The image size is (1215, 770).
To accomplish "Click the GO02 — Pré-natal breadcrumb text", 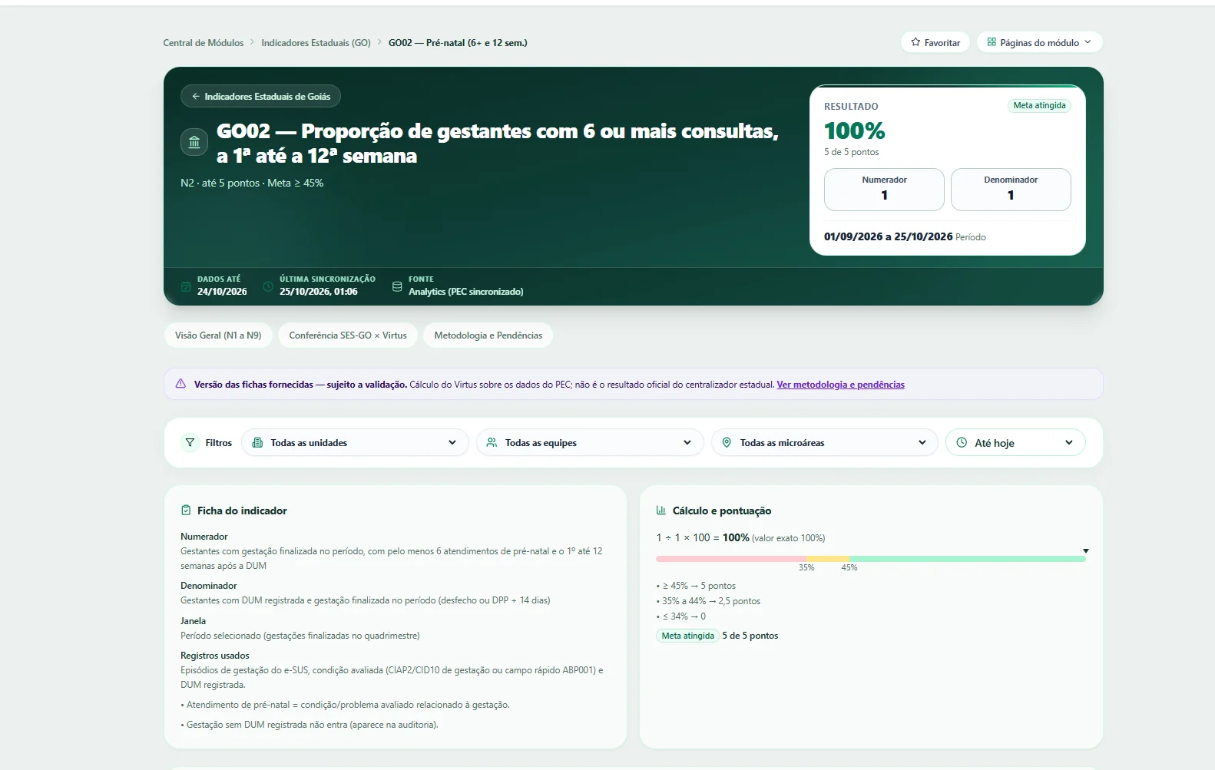I will click(458, 43).
